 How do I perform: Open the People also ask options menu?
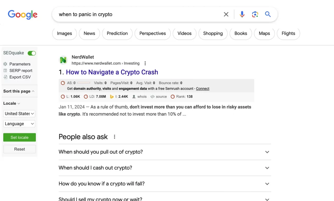click(x=114, y=137)
